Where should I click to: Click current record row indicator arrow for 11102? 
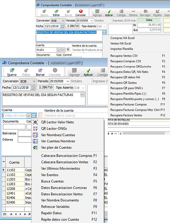[x=4, y=170]
